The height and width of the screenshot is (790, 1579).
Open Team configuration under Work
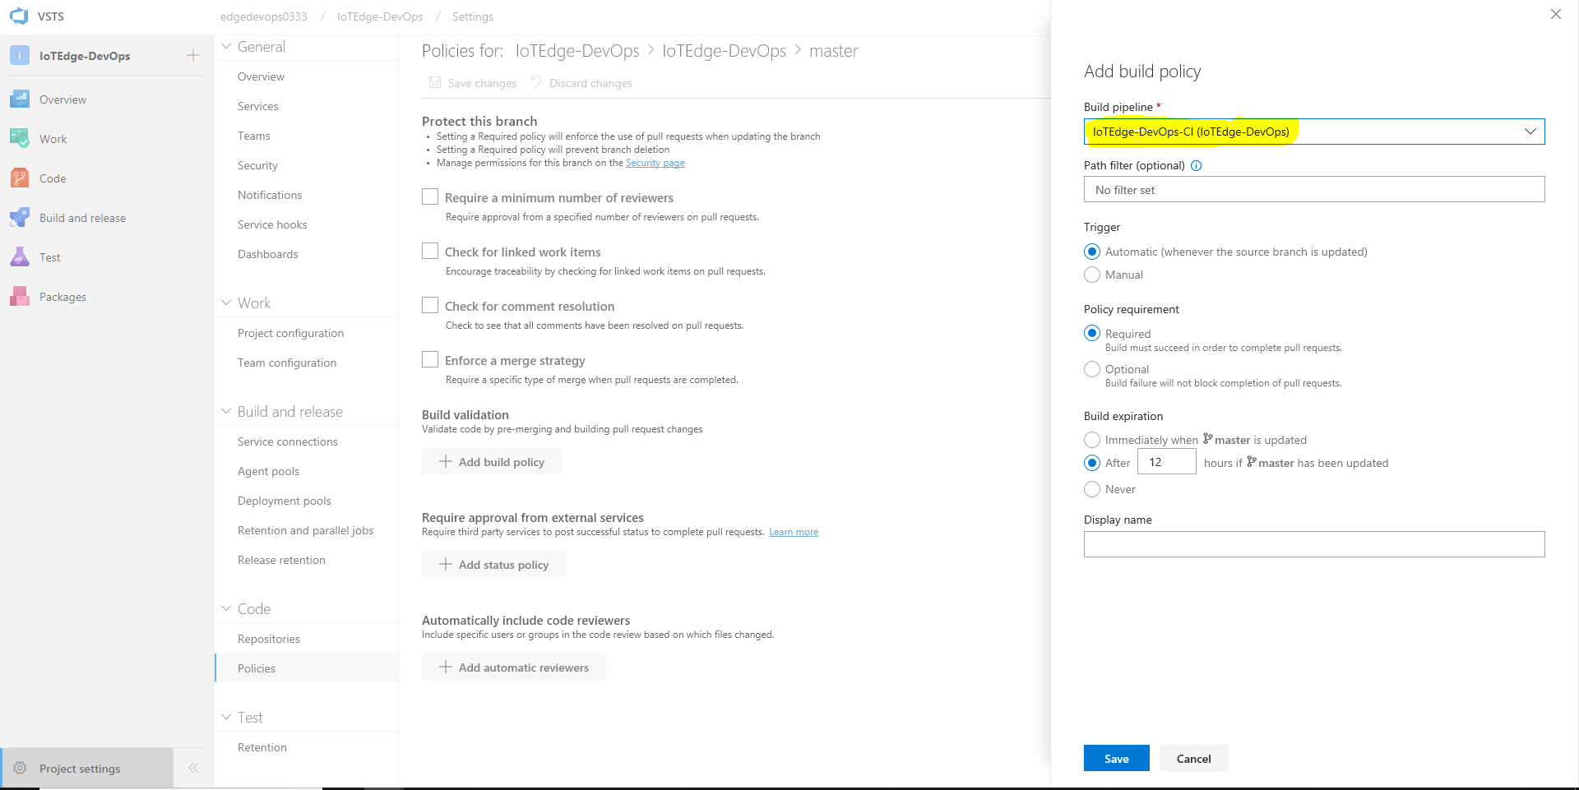point(286,363)
